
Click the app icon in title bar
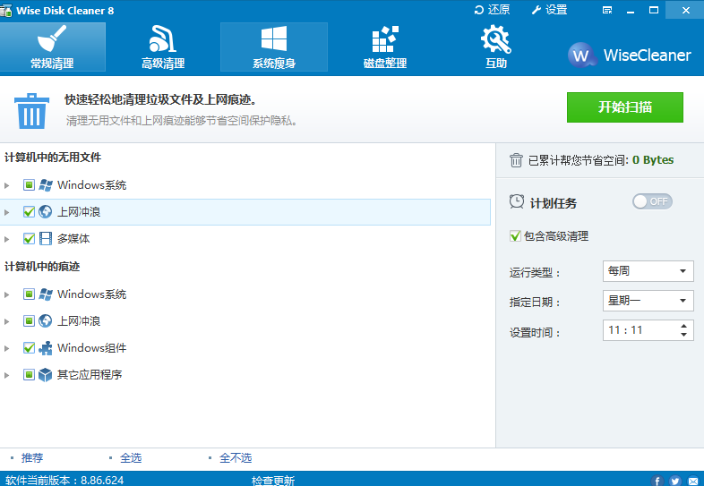(6, 11)
